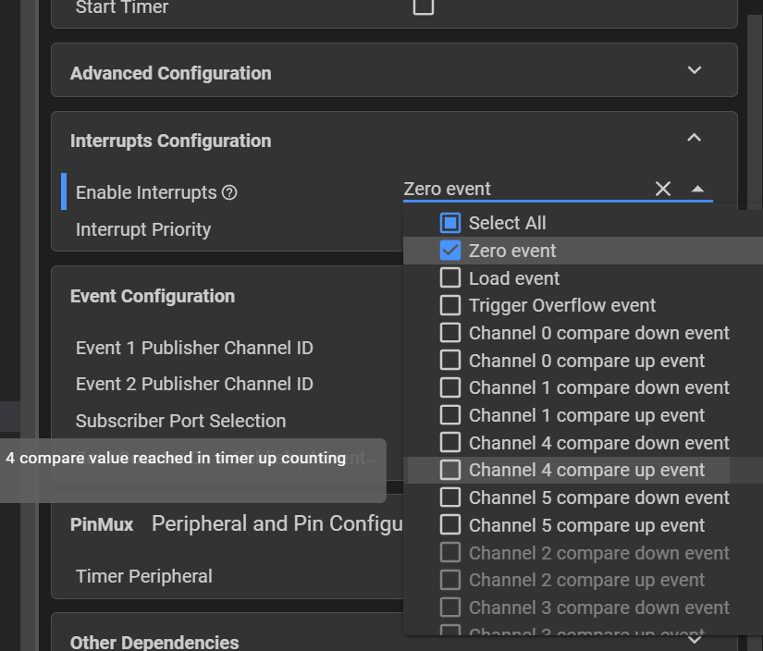The height and width of the screenshot is (651, 763).
Task: Check the Trigger Overflow event option
Action: coord(450,305)
